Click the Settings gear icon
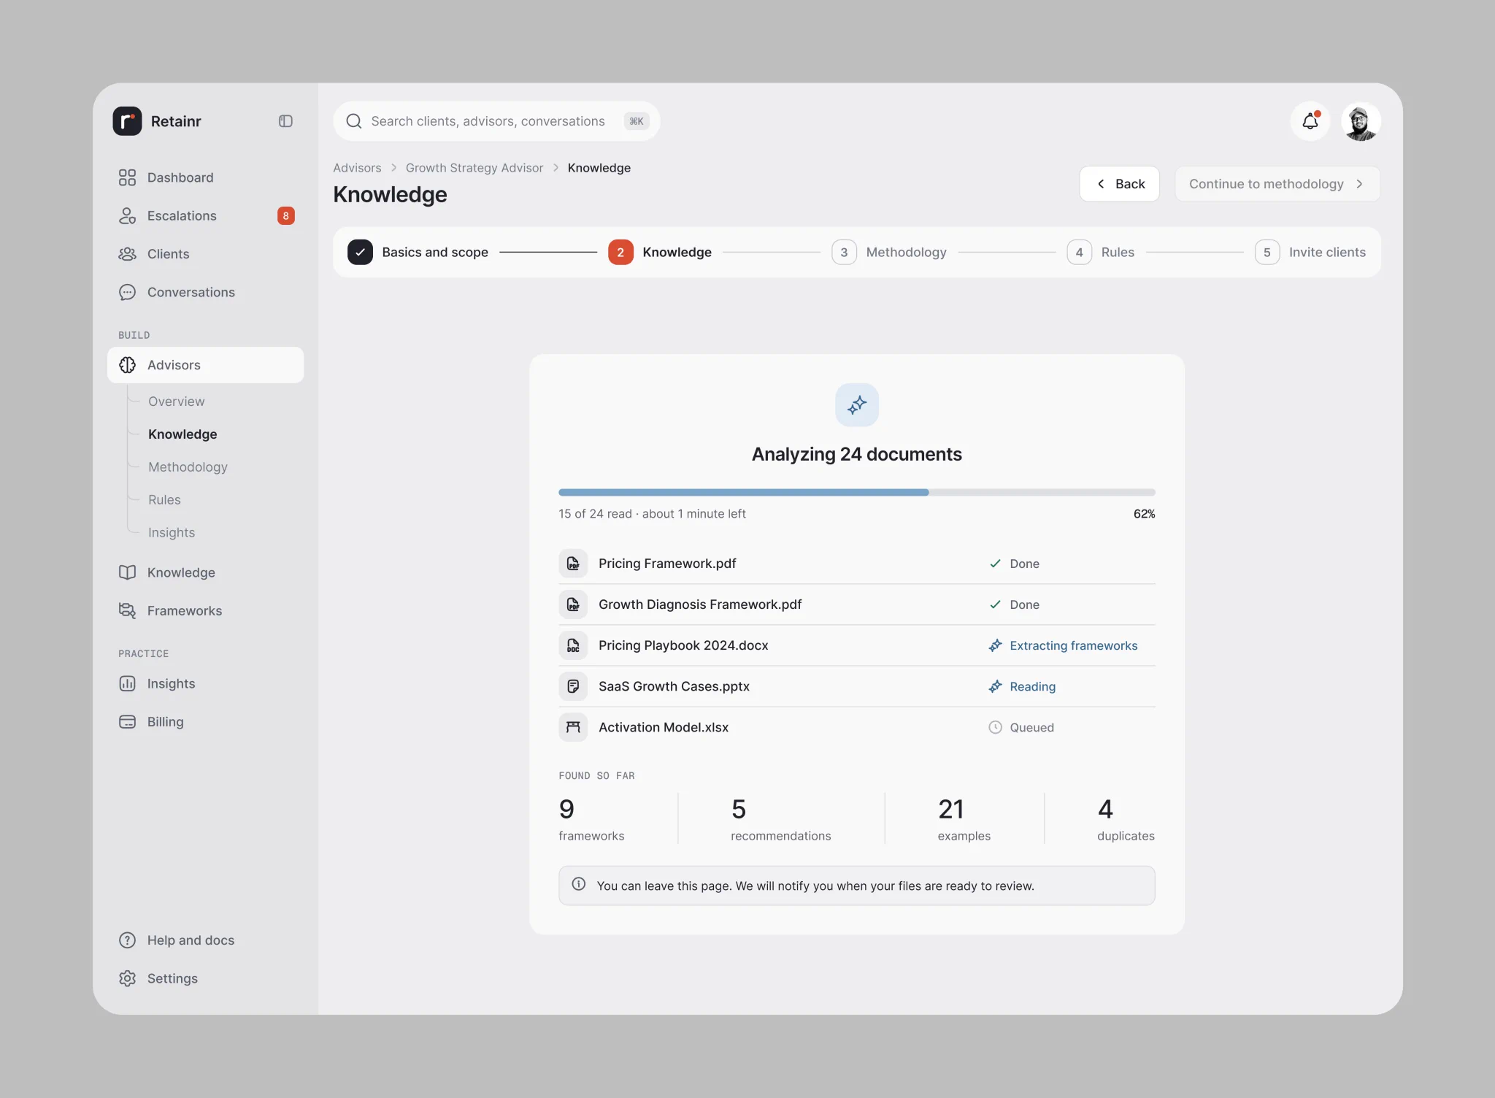This screenshot has width=1495, height=1098. point(127,978)
